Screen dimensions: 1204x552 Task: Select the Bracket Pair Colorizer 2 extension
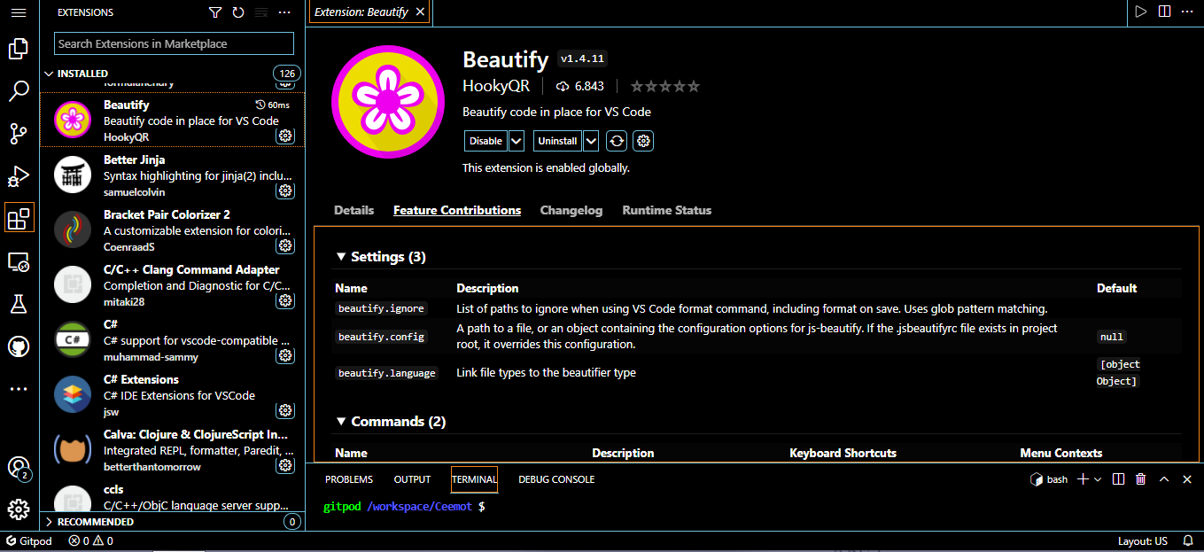point(173,230)
